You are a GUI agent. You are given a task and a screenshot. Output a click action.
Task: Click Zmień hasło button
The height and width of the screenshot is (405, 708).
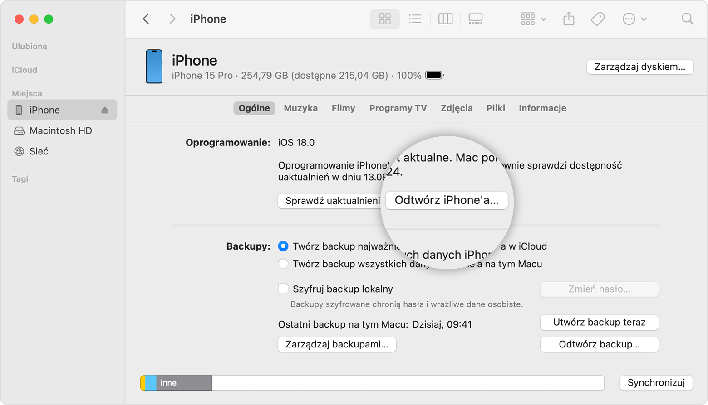pos(599,289)
